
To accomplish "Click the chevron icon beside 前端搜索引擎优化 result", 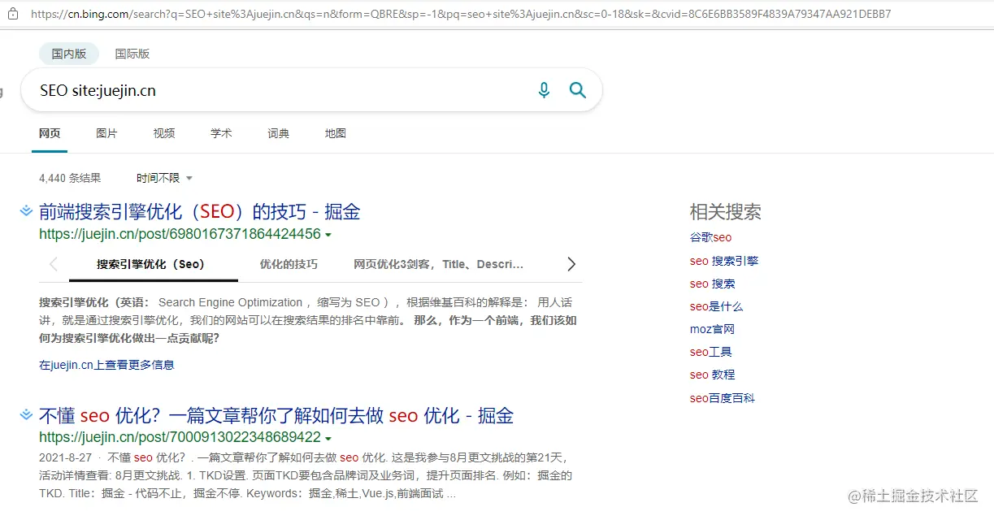I will click(x=26, y=211).
